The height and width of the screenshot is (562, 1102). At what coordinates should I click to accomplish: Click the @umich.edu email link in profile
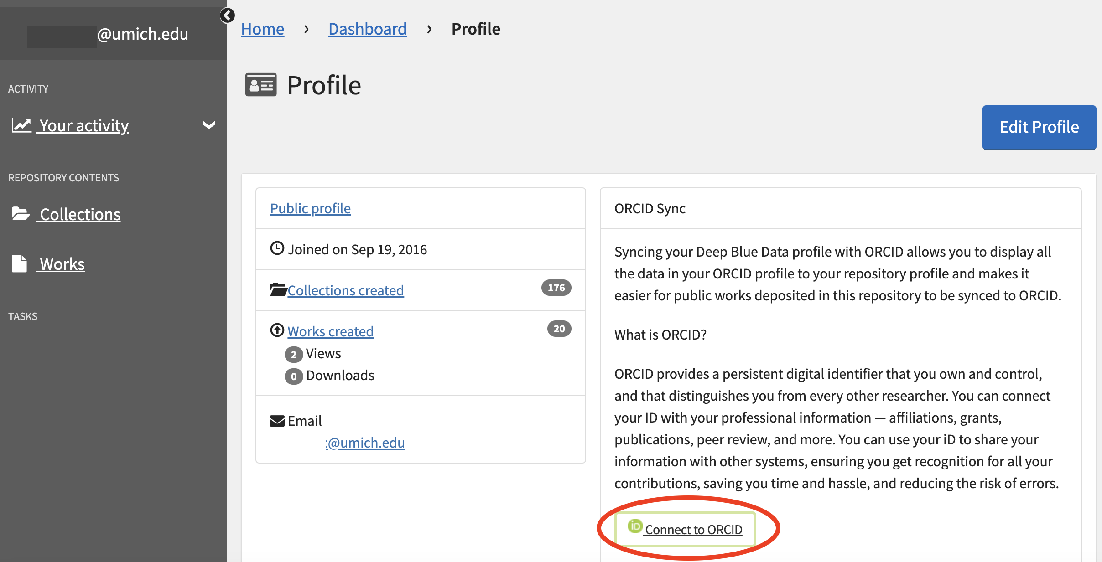[365, 443]
